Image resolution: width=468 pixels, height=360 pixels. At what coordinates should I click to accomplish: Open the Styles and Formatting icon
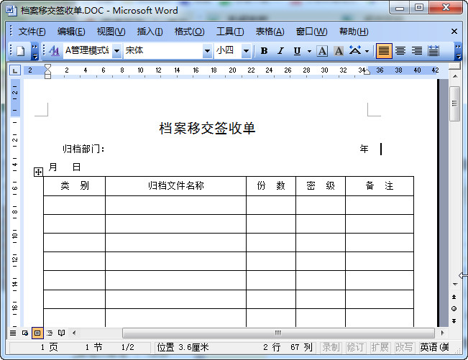[54, 51]
